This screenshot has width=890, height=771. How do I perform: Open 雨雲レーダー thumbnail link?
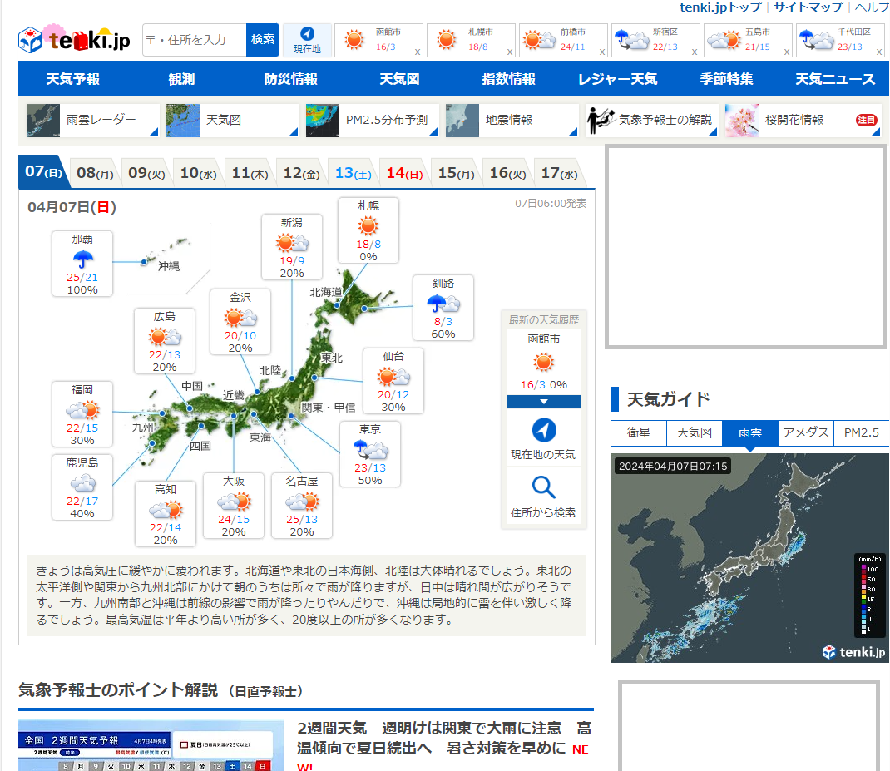(x=92, y=120)
